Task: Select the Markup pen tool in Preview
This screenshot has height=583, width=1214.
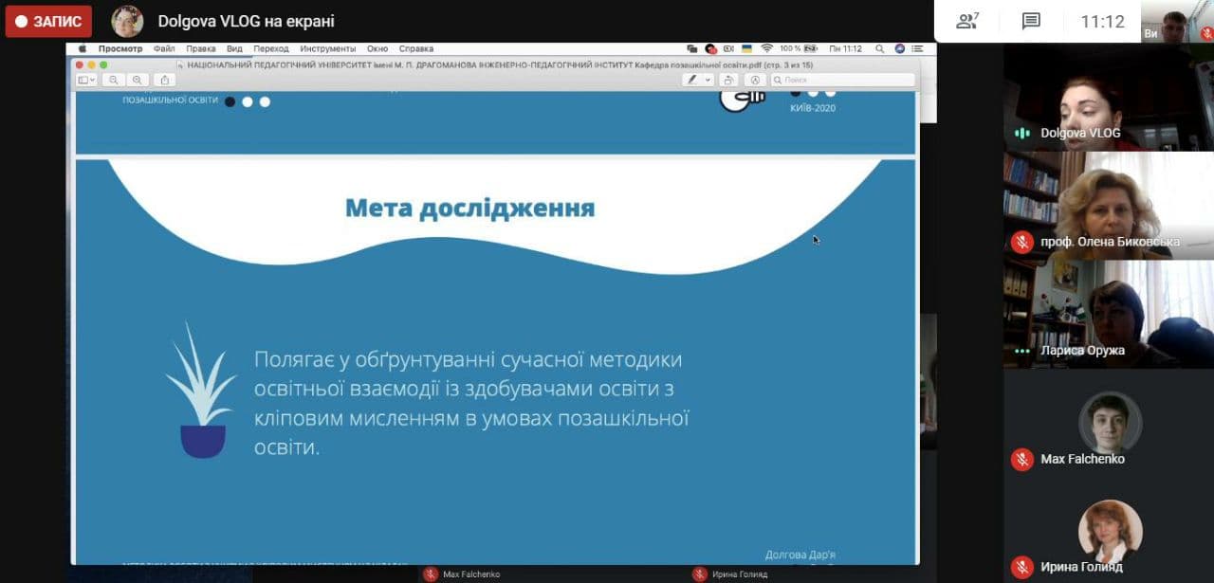Action: 693,81
